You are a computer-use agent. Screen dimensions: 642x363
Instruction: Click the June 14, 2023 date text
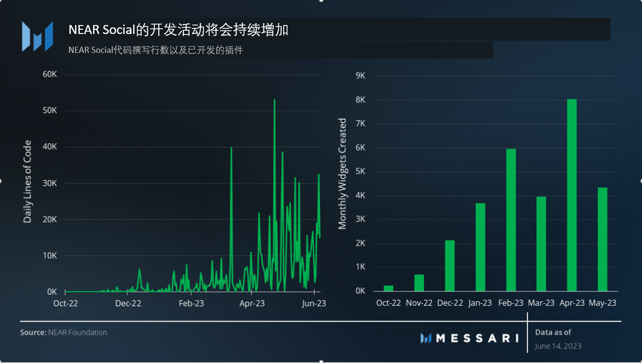pyautogui.click(x=558, y=346)
